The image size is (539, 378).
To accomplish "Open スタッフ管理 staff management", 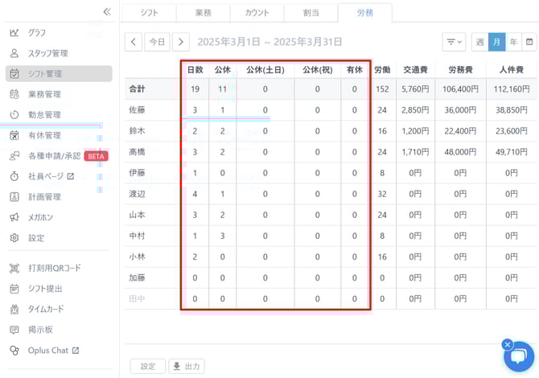I will tap(48, 53).
